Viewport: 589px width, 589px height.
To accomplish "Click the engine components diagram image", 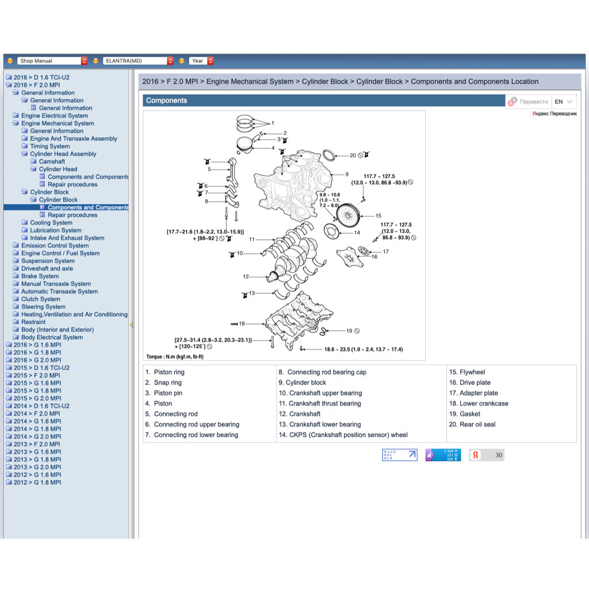I will pos(284,236).
